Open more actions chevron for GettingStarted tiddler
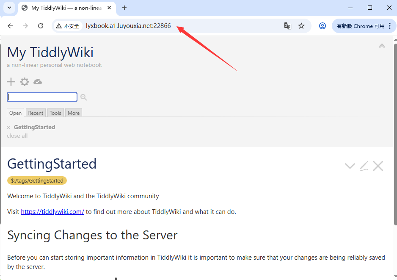Viewport: 397px width, 280px height. pos(350,166)
